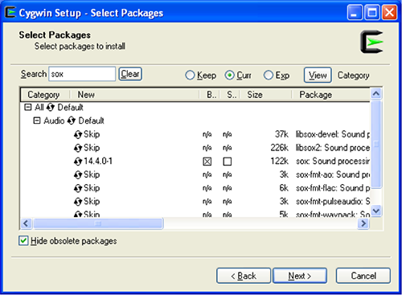
Task: Click the Size column header
Action: tap(266, 95)
